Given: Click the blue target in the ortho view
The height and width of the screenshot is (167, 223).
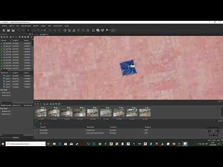Looking at the screenshot, I should pyautogui.click(x=128, y=68).
